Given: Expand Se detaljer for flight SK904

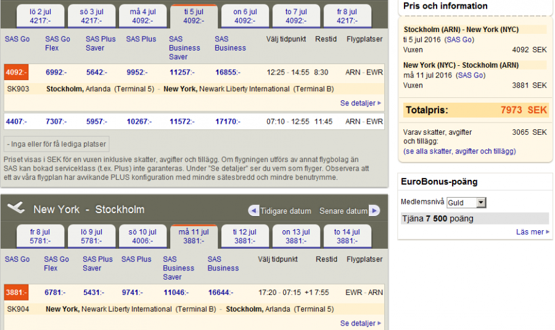Looking at the screenshot, I should tap(360, 323).
